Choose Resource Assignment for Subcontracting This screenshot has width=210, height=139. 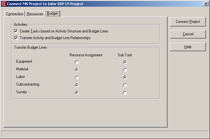pos(77,85)
